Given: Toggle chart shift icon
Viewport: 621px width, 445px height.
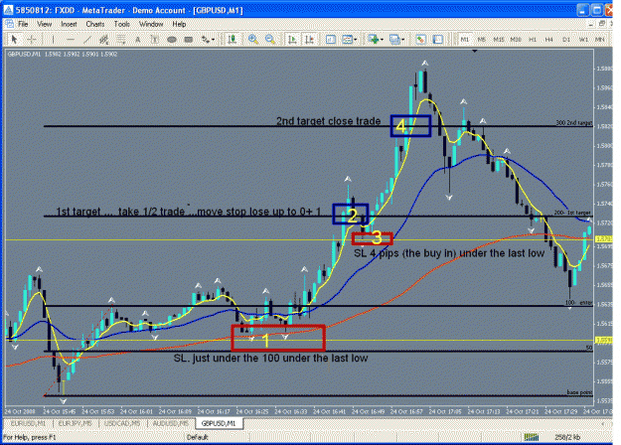Looking at the screenshot, I should (309, 39).
